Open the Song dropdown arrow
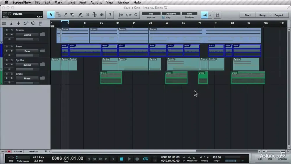 point(270,15)
